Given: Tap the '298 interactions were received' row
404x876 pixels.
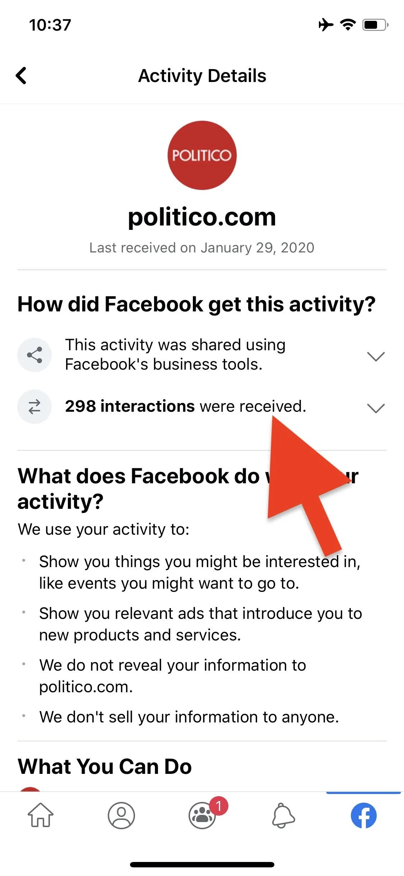Looking at the screenshot, I should click(x=202, y=407).
